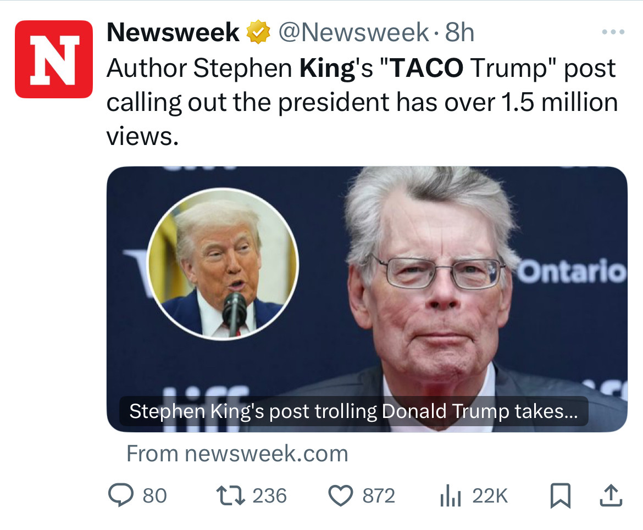Open the three-dot more options menu
The width and height of the screenshot is (643, 530).
click(613, 31)
